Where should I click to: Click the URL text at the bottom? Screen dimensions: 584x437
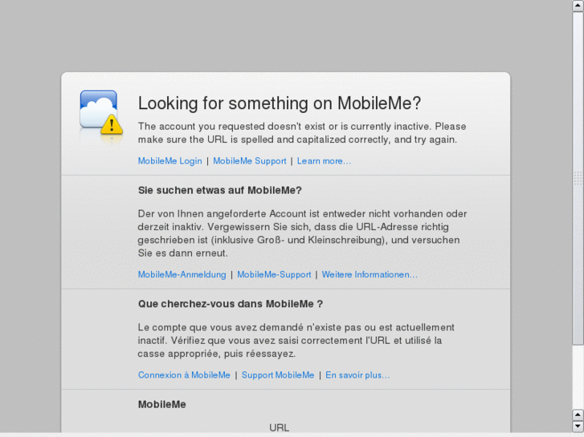[x=279, y=427]
